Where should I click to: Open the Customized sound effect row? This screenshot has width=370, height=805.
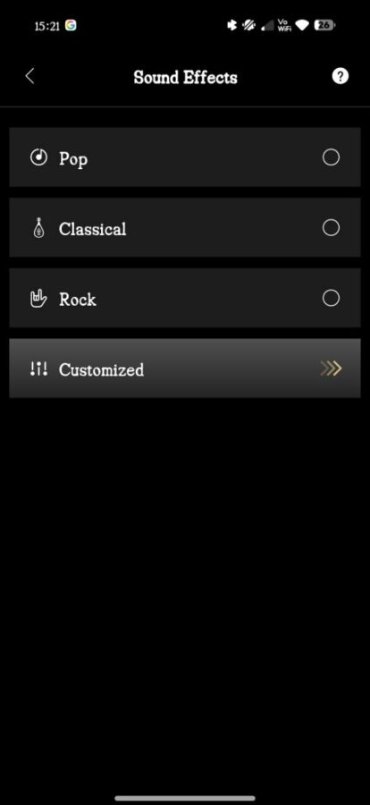tap(185, 369)
